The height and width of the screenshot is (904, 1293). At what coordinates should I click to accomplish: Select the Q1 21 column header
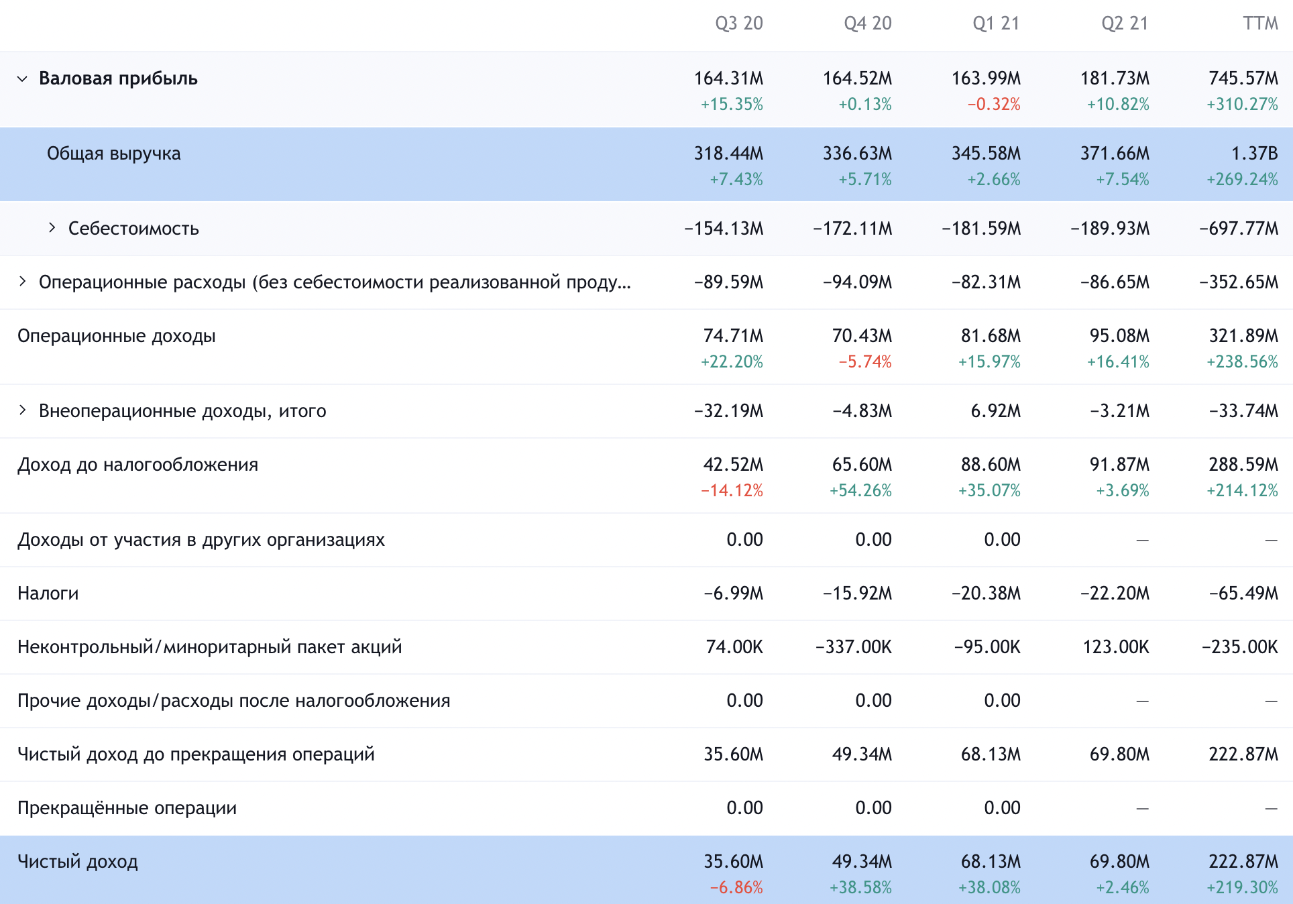click(996, 23)
